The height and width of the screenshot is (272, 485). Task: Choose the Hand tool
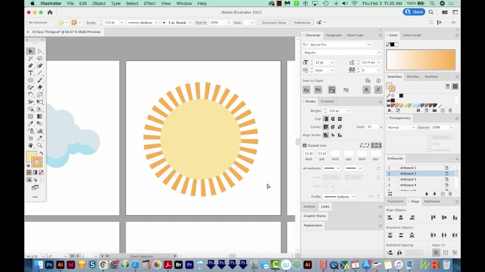coord(31,145)
